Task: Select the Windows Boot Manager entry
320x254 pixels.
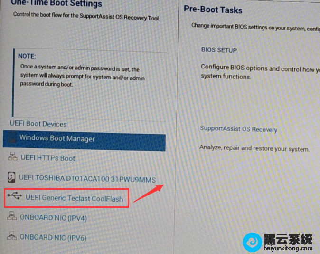Action: 84,141
